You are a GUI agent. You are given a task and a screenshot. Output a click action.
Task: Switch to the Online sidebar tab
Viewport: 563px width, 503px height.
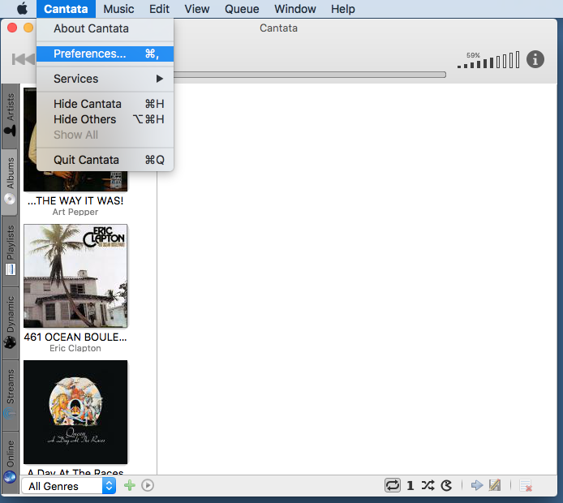tap(10, 462)
